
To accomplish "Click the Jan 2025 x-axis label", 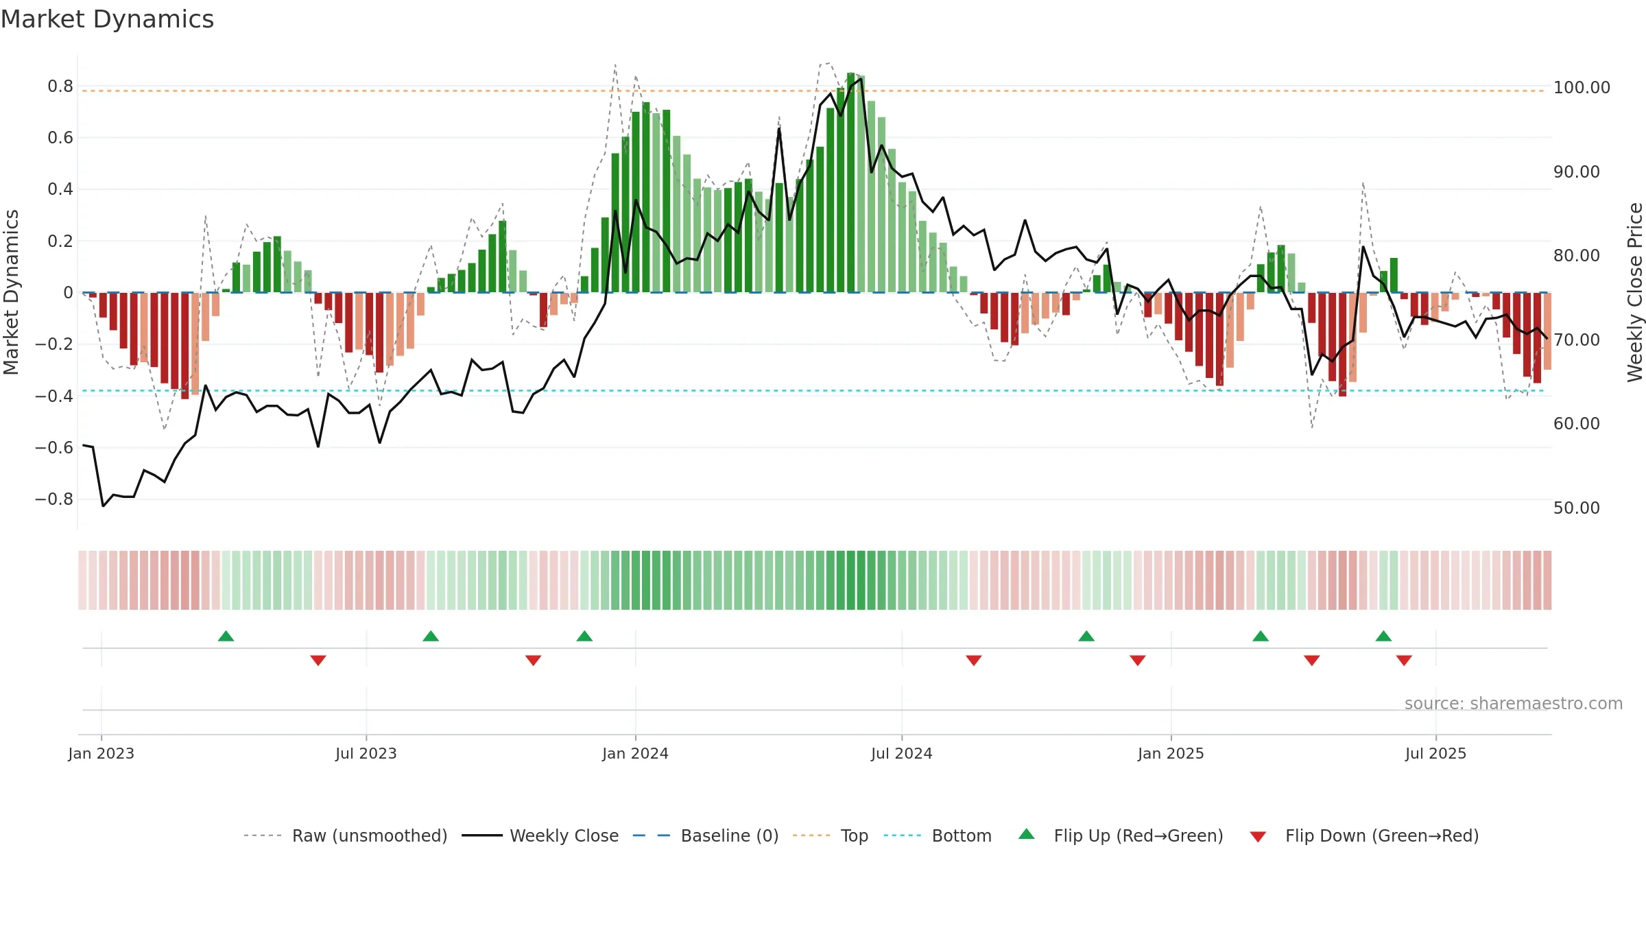I will point(1171,753).
